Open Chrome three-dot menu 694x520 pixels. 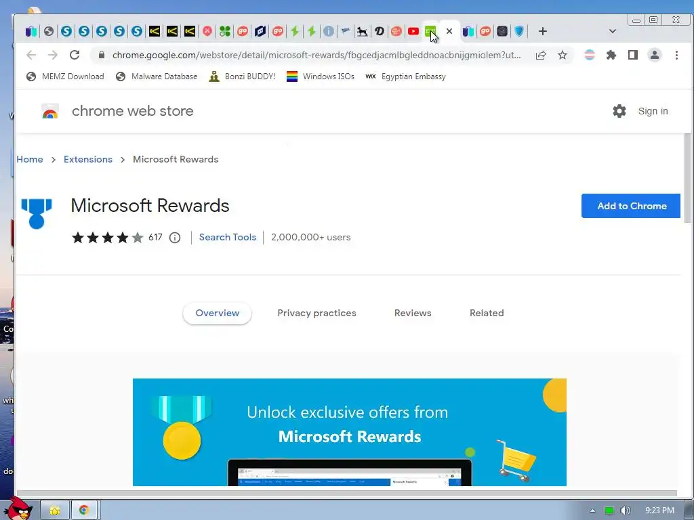(x=676, y=55)
